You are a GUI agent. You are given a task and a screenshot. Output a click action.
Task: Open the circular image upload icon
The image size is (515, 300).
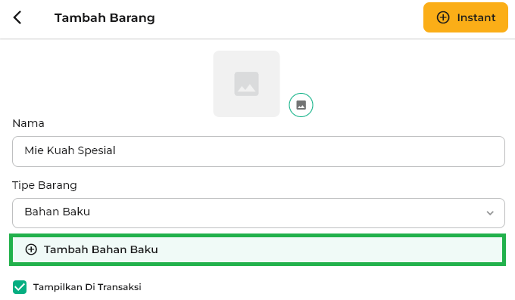click(x=301, y=105)
